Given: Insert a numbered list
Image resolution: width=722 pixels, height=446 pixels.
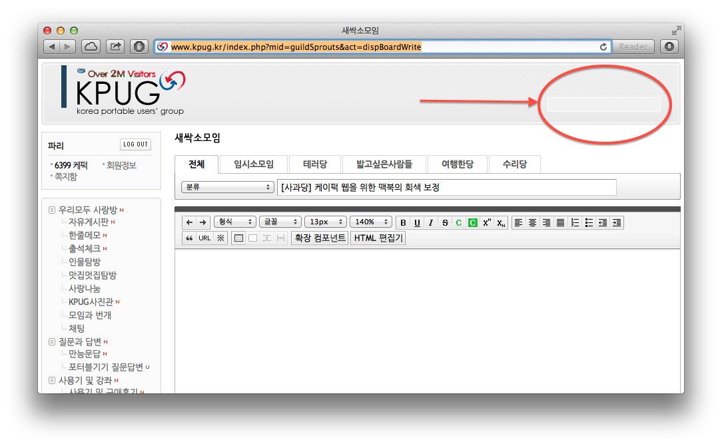Looking at the screenshot, I should click(x=575, y=223).
